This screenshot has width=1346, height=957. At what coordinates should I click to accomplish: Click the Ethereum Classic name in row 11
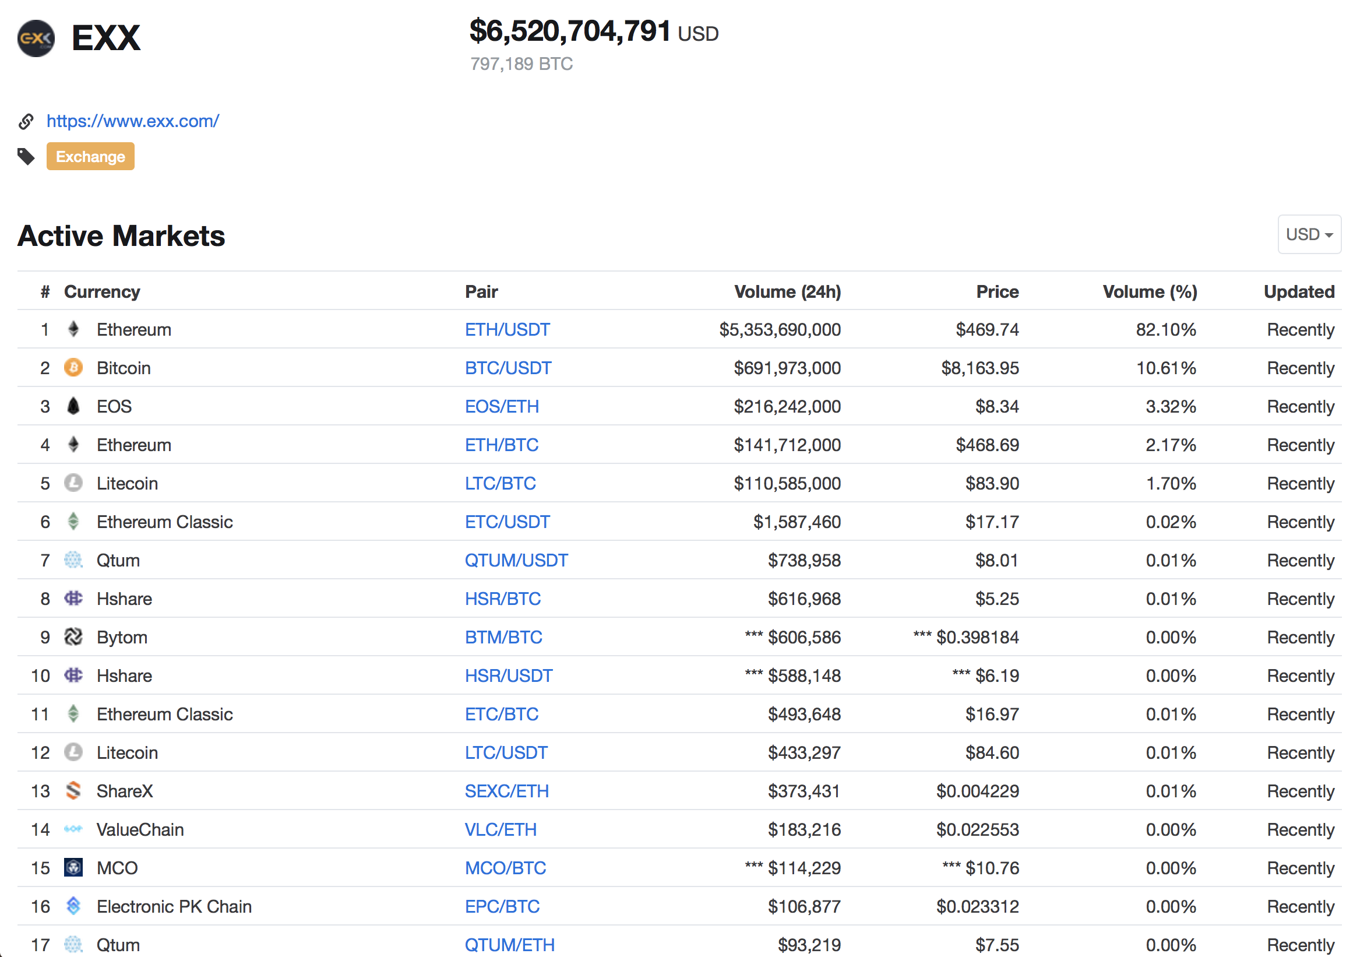165,714
